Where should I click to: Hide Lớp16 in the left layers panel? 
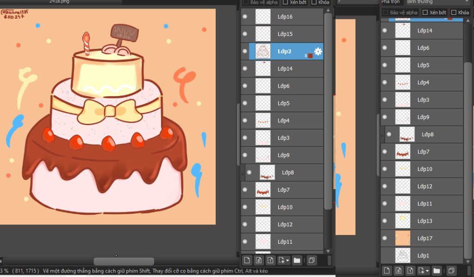click(x=245, y=17)
